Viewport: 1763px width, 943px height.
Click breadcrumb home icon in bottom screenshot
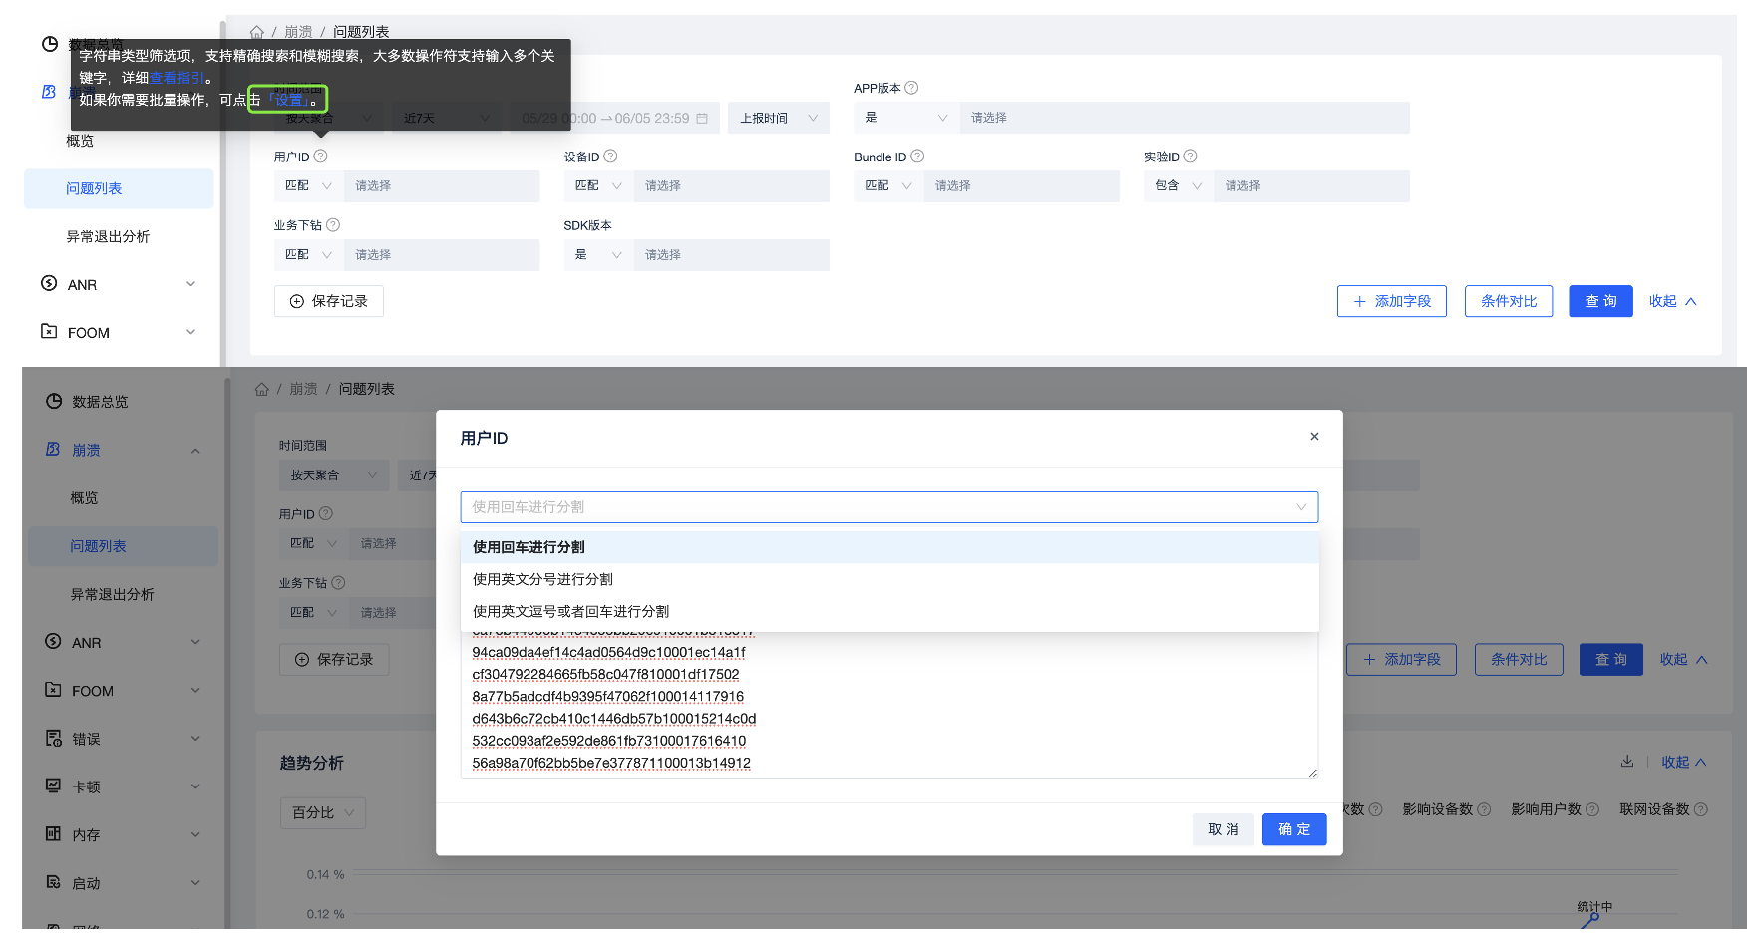262,389
